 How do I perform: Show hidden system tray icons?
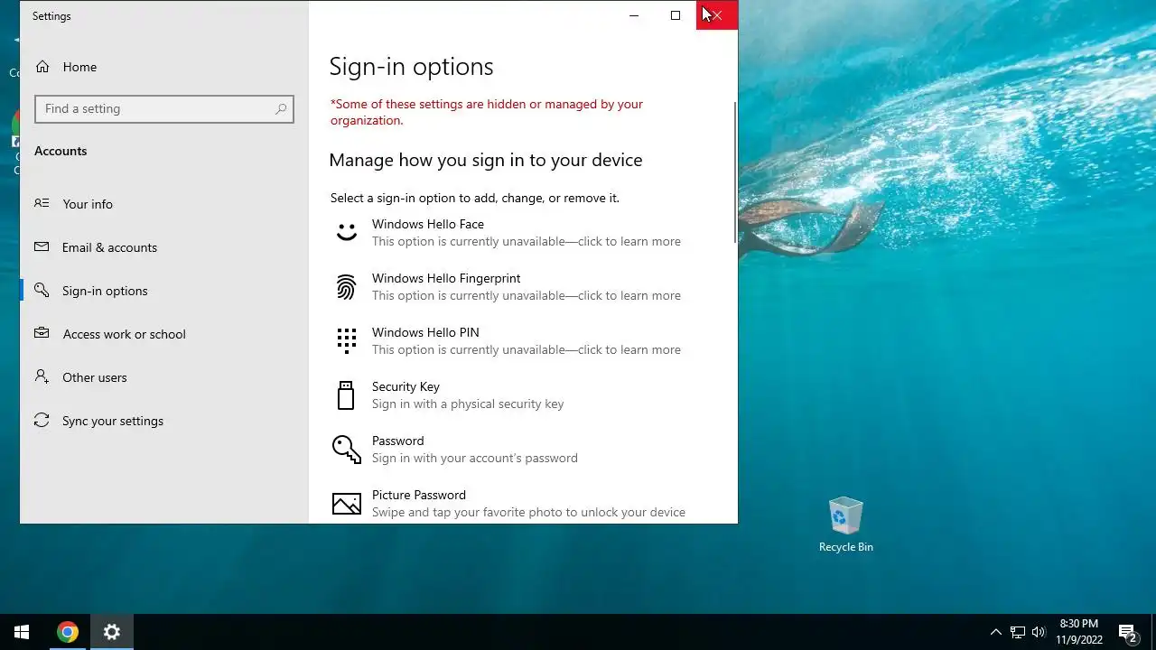pos(996,632)
